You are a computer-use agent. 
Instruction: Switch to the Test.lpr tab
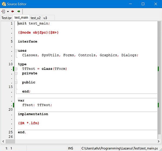[x=6, y=18]
